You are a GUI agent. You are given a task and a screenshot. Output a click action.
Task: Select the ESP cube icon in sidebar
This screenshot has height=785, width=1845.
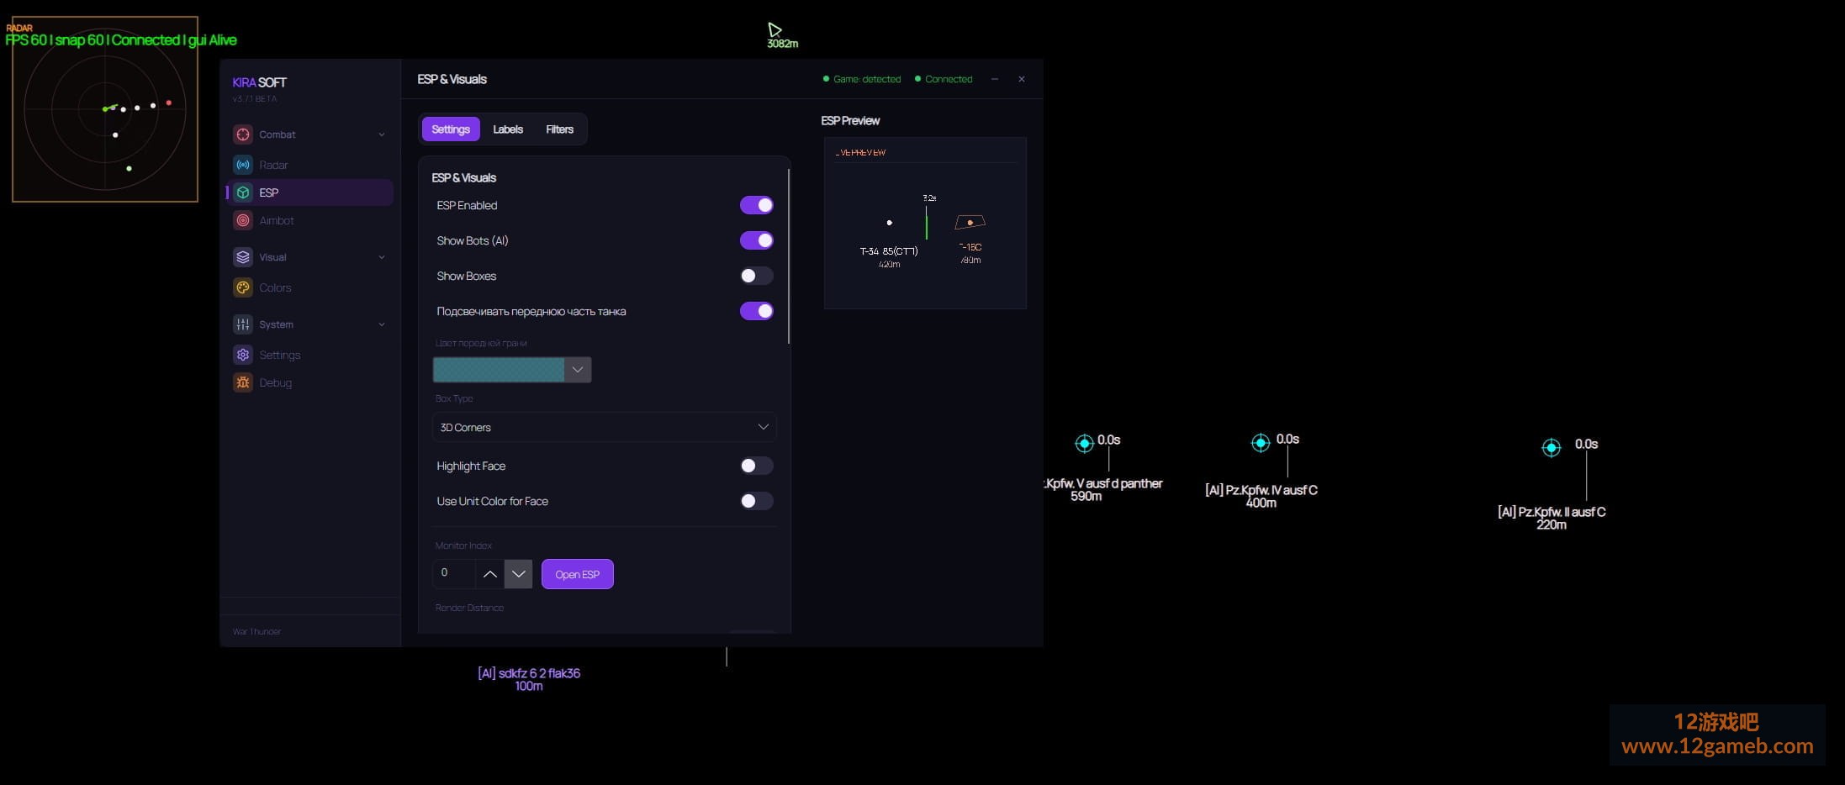[x=243, y=192]
